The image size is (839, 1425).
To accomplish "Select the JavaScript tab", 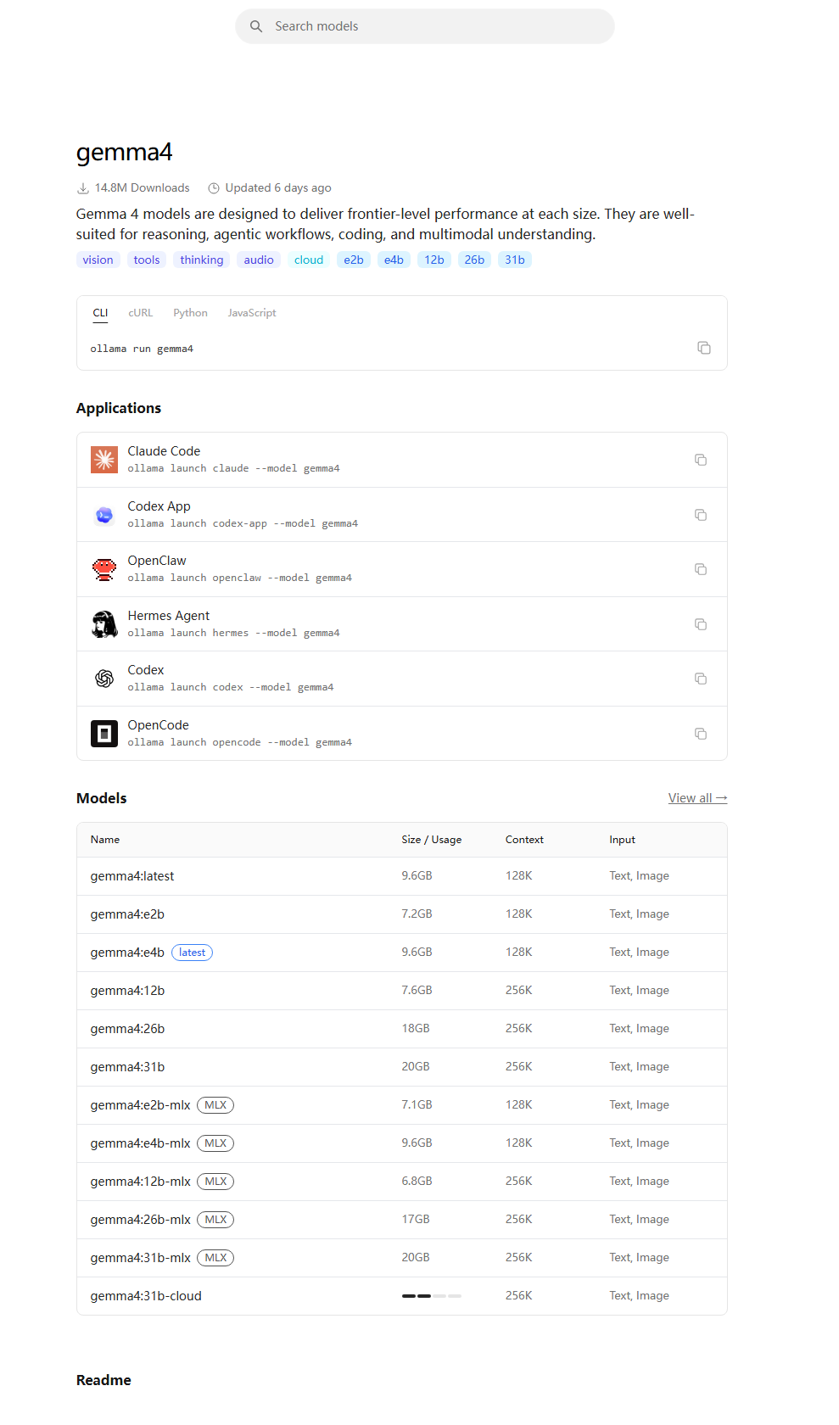I will (x=252, y=313).
